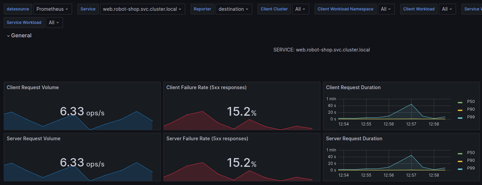Open the Reporter destination dropdown
The image size is (482, 185).
click(x=234, y=9)
